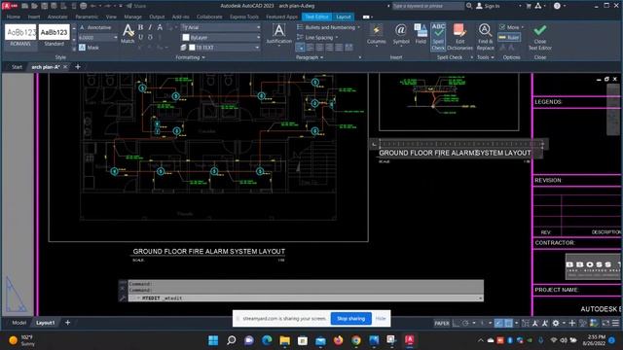Open the status bar customization menu
Viewport: 623px width, 350px height.
pyautogui.click(x=615, y=323)
